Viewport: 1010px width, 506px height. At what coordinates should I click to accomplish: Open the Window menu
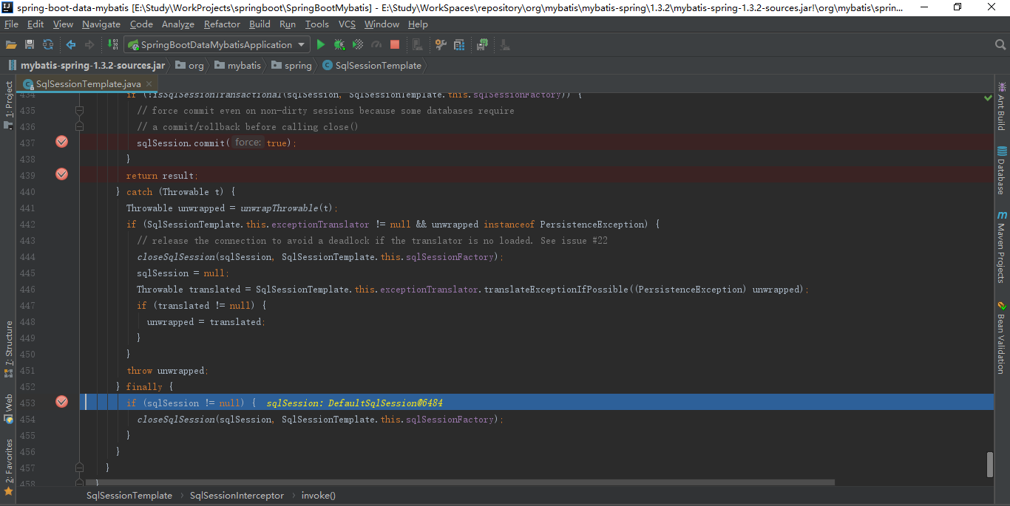(x=382, y=24)
